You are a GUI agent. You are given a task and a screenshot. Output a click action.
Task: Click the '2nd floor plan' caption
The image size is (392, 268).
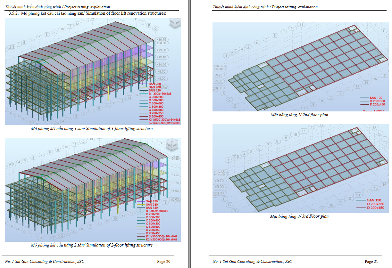[x=299, y=115]
